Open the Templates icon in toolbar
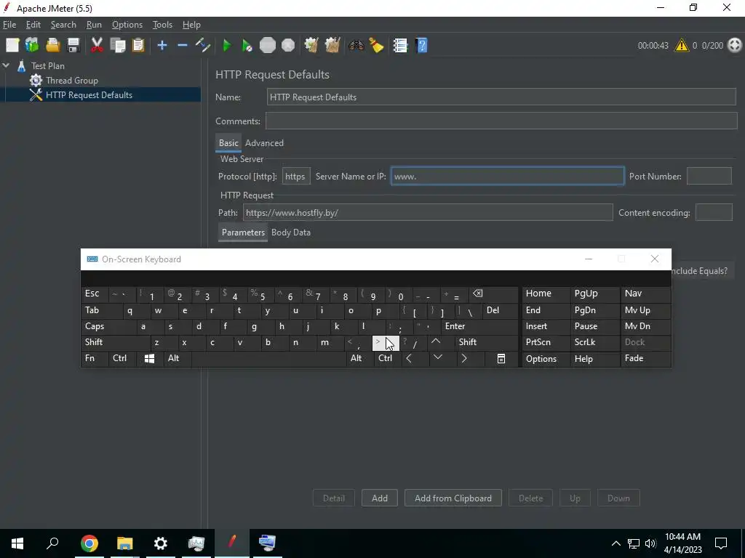This screenshot has height=558, width=745. [32, 45]
